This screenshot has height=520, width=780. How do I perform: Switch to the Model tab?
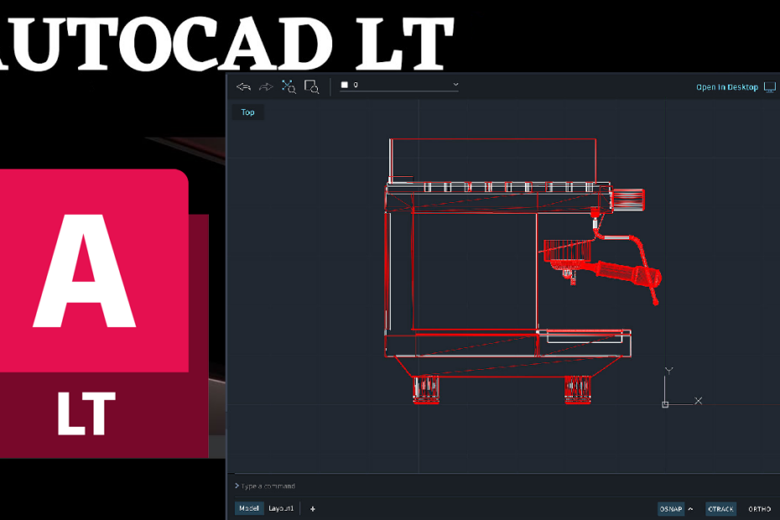pos(249,508)
